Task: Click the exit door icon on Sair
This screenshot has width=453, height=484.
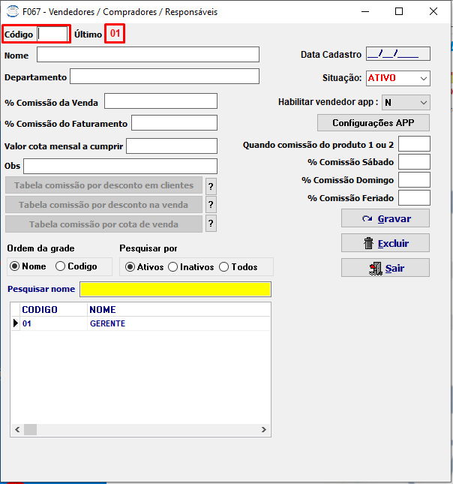Action: coord(376,268)
